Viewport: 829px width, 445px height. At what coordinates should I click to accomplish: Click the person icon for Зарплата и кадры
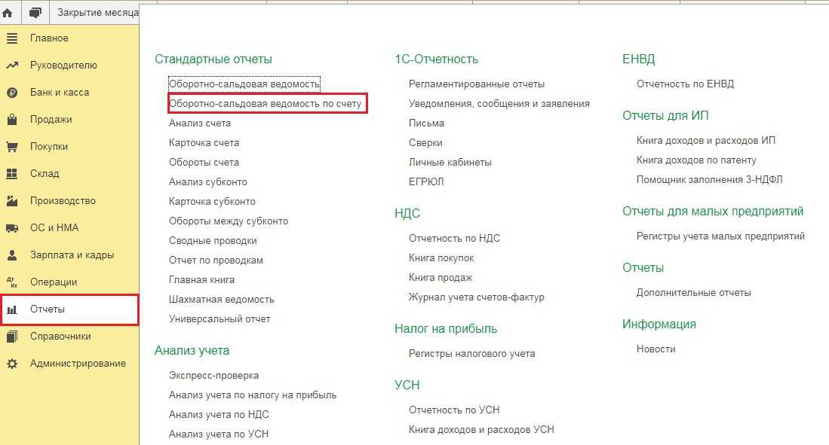pos(12,255)
